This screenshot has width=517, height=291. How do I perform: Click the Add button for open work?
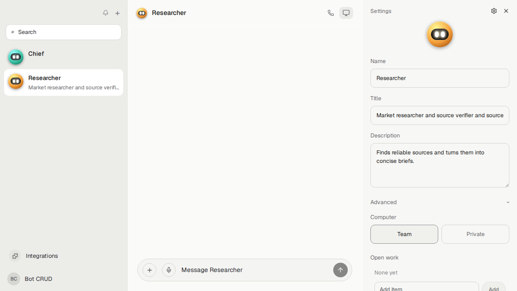[x=494, y=287]
